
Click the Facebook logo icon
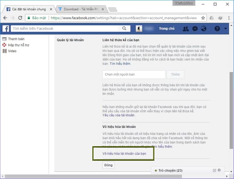(x=6, y=29)
